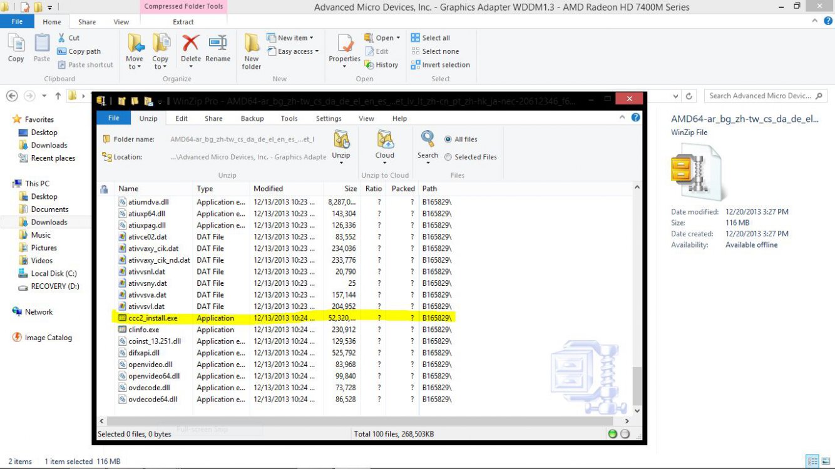Sort by the Modified column header
Image resolution: width=835 pixels, height=469 pixels.
pos(269,188)
